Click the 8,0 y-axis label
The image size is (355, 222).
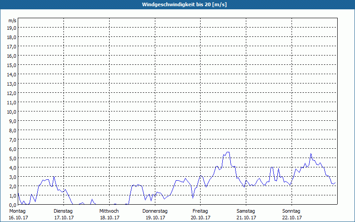[13, 131]
